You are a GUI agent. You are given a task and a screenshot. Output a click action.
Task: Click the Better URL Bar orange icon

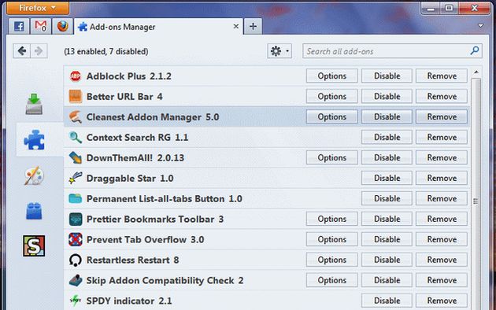click(76, 96)
